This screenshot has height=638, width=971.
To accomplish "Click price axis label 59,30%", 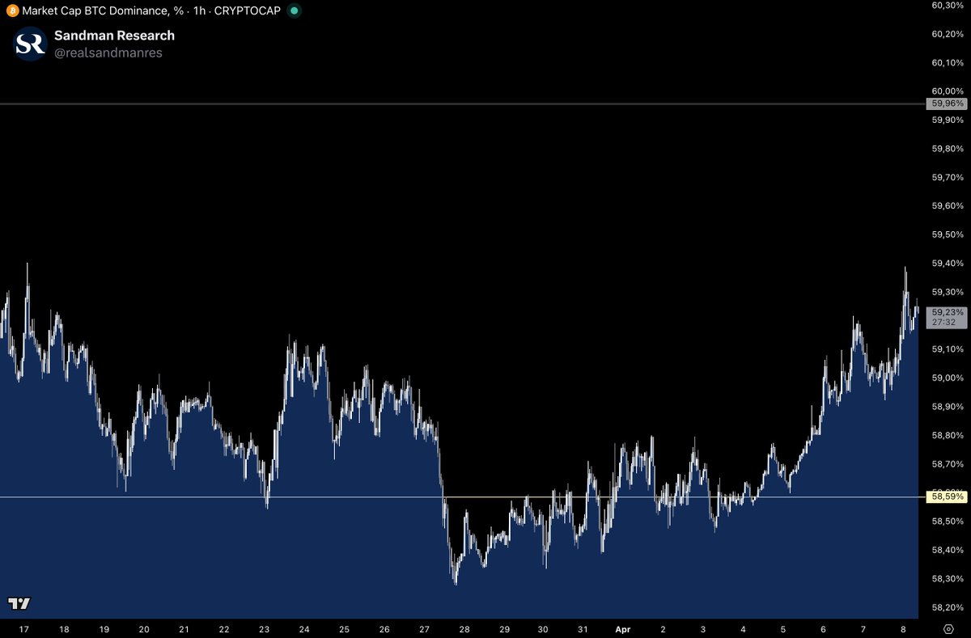I will pyautogui.click(x=948, y=292).
